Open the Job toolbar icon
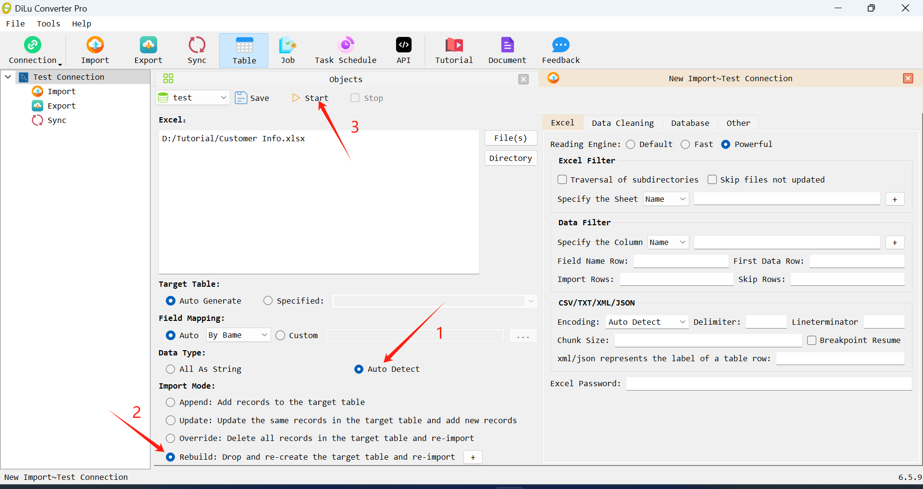Screen dimensions: 923x489 pyautogui.click(x=287, y=45)
